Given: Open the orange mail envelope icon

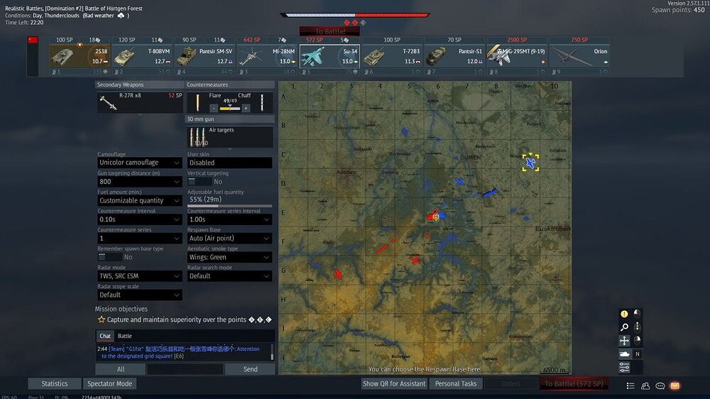Looking at the screenshot, I should tap(674, 386).
